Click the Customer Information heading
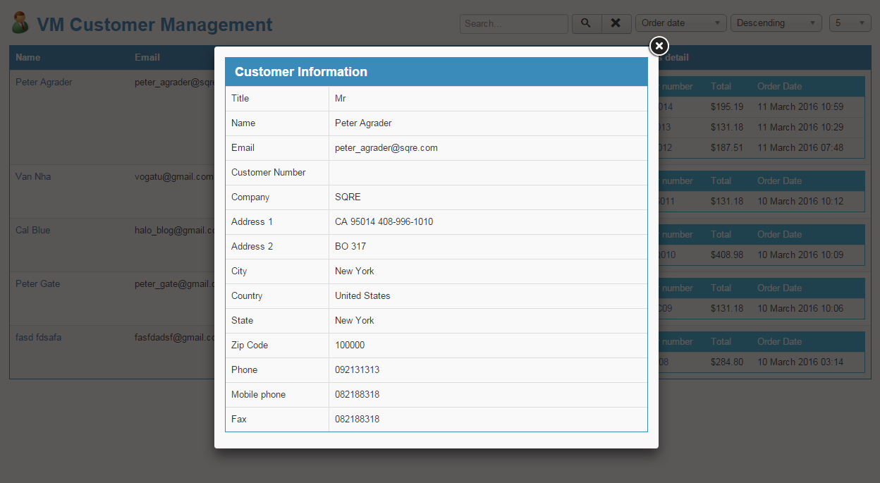Viewport: 880px width, 483px height. [x=301, y=72]
